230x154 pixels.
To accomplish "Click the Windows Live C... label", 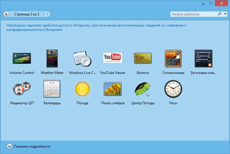I will coord(82,73).
